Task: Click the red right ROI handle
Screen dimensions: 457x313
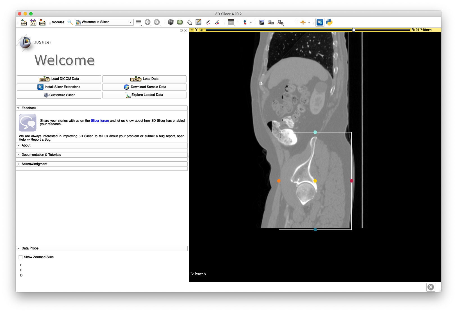Action: coord(352,181)
